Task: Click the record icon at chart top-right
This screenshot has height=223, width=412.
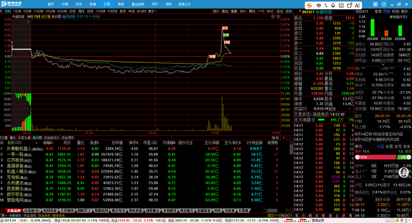Action: 273,17
